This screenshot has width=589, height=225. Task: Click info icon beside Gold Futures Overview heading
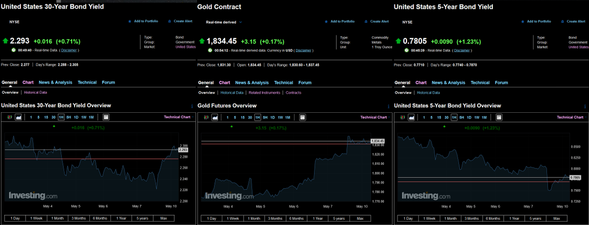[388, 106]
